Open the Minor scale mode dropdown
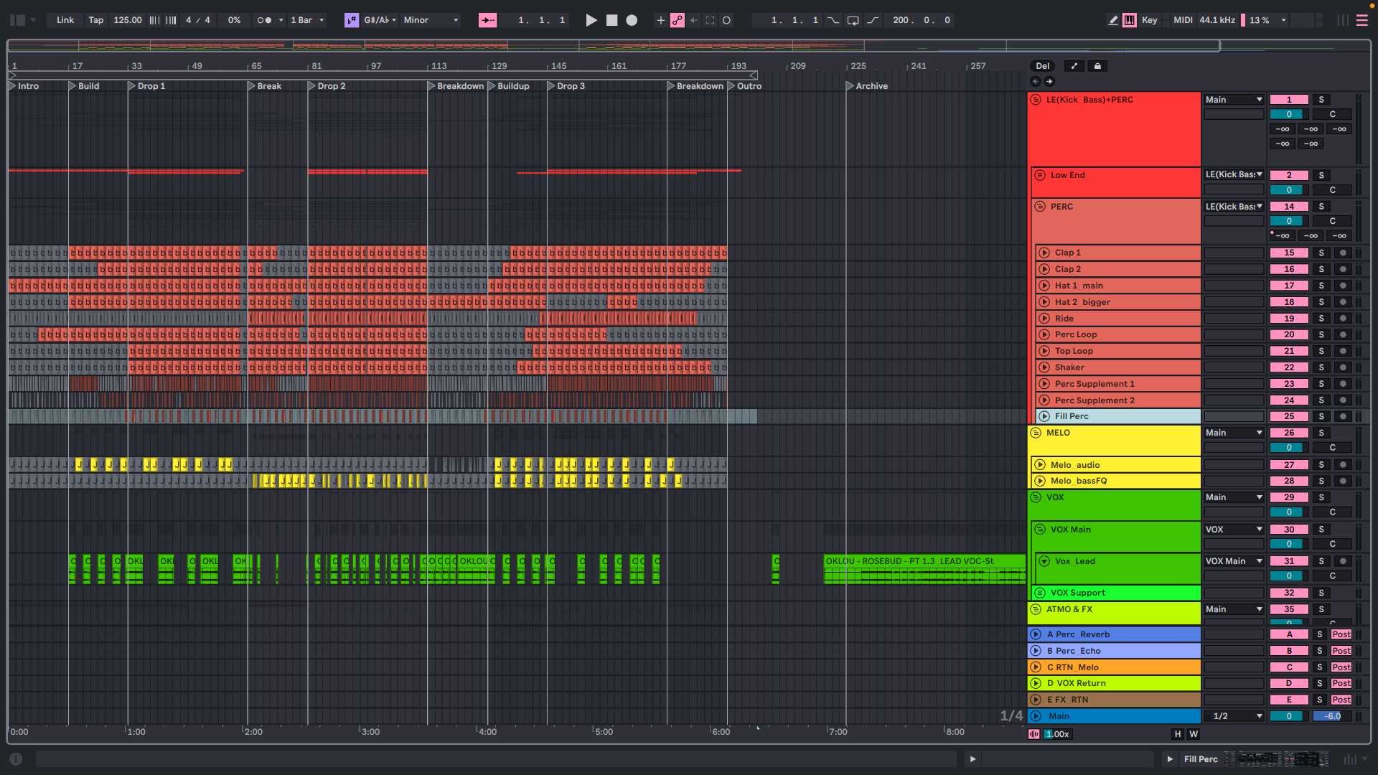The width and height of the screenshot is (1378, 775). [431, 20]
